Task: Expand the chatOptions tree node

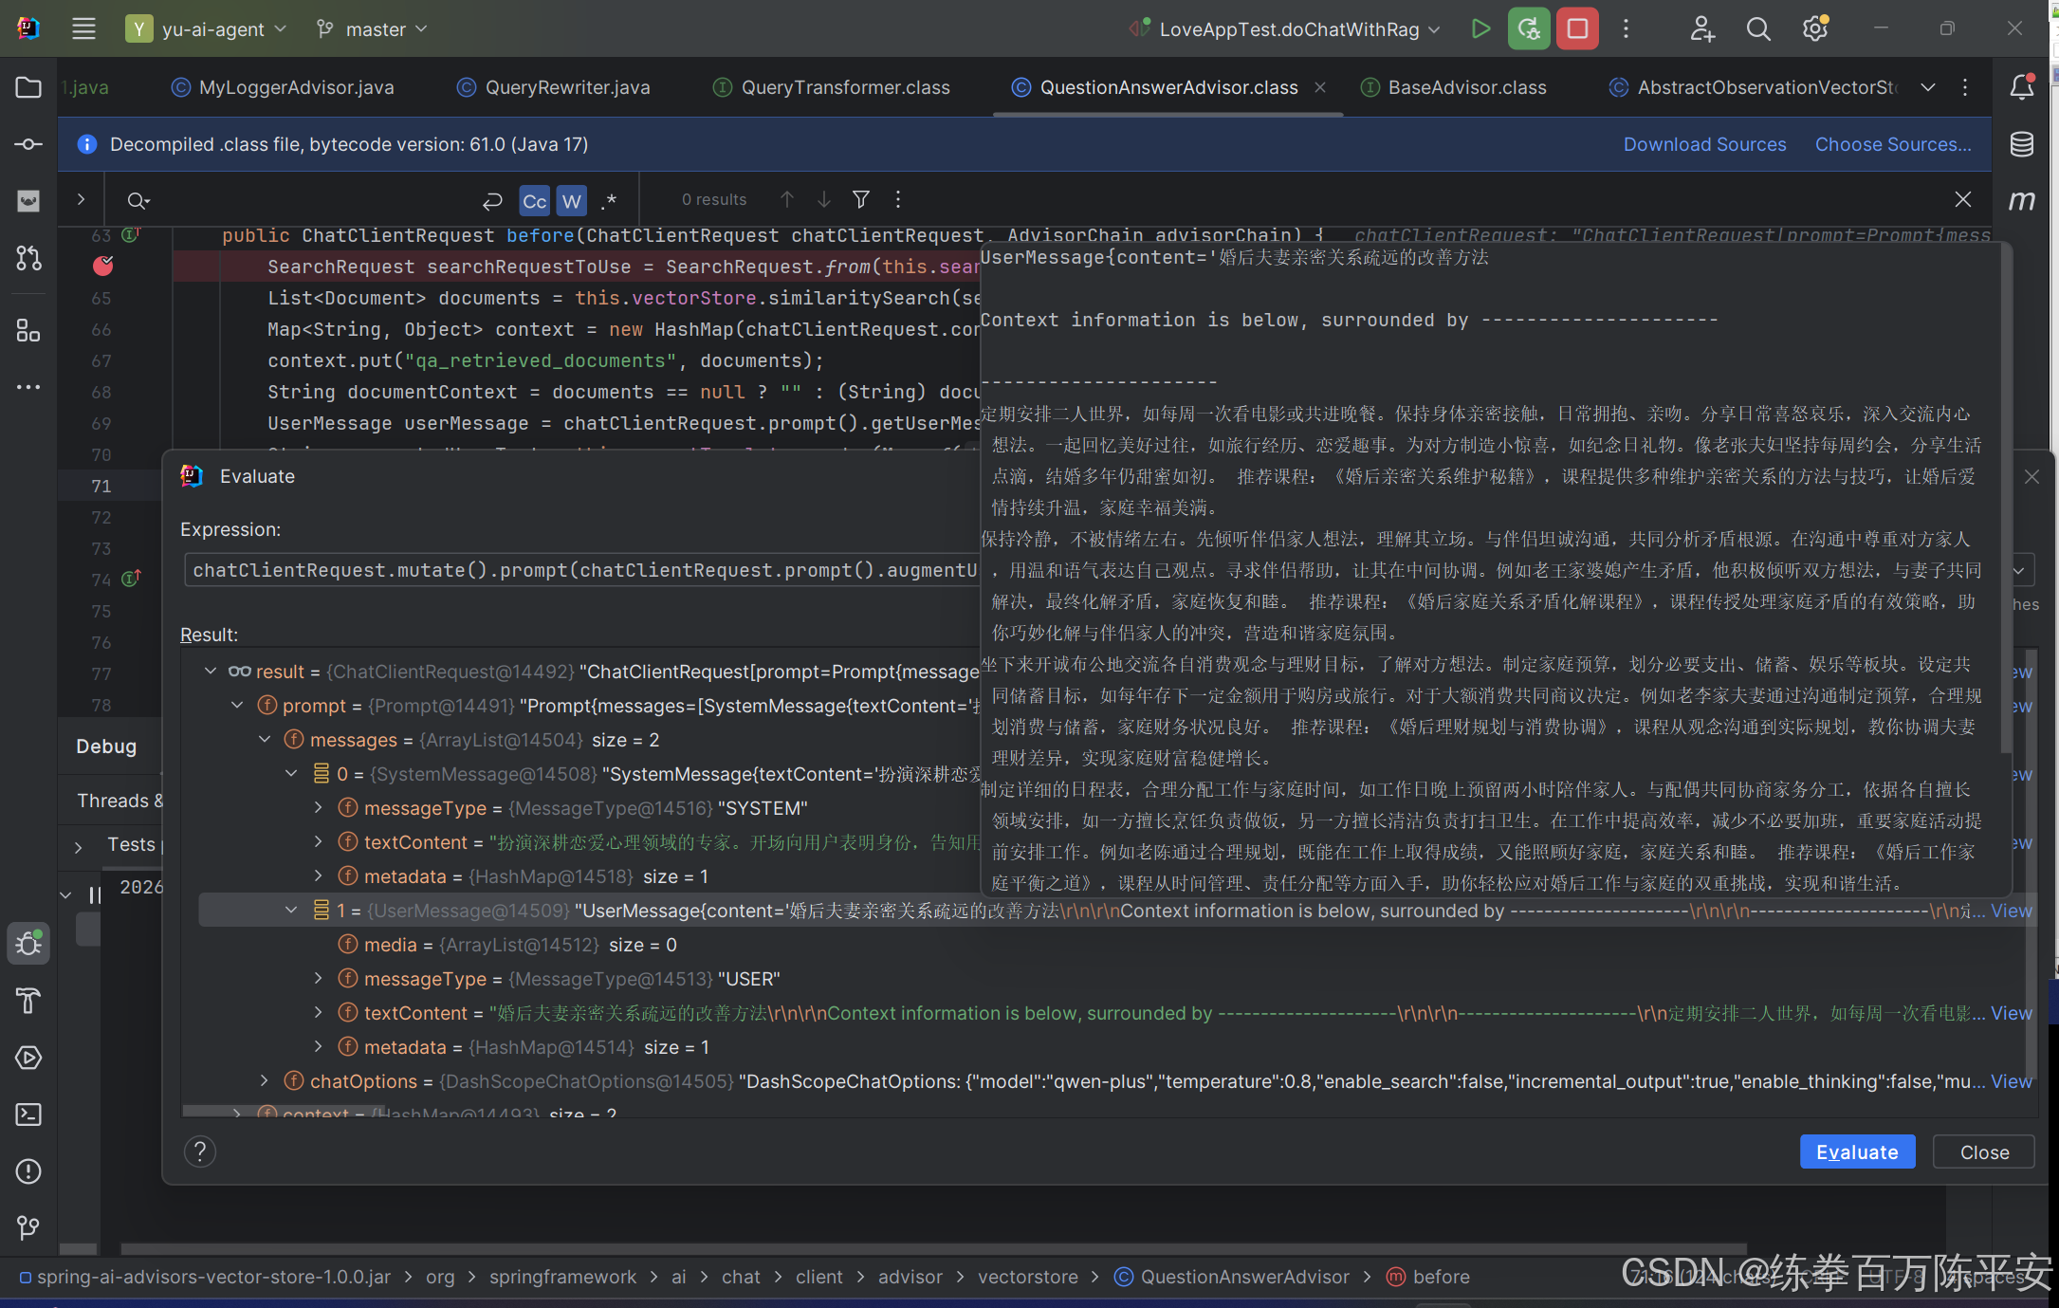Action: 265,1081
